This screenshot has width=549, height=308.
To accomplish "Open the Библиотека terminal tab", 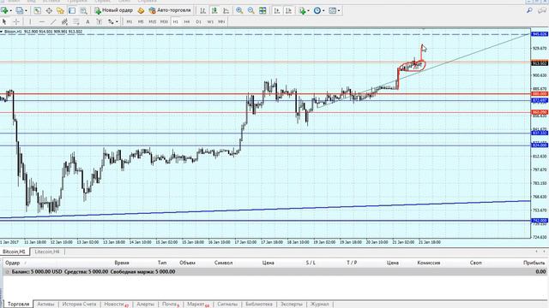I will (x=259, y=305).
